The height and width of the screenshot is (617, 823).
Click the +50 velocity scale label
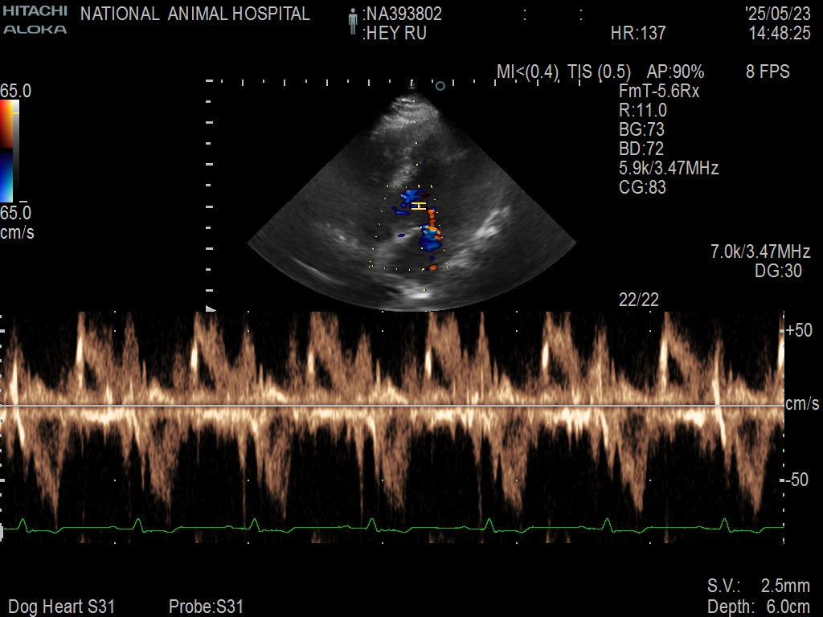pyautogui.click(x=799, y=331)
